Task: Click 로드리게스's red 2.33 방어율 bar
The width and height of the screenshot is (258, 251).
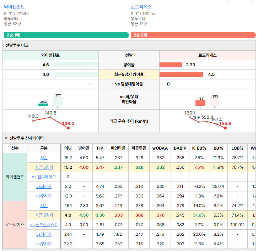Action: point(171,65)
